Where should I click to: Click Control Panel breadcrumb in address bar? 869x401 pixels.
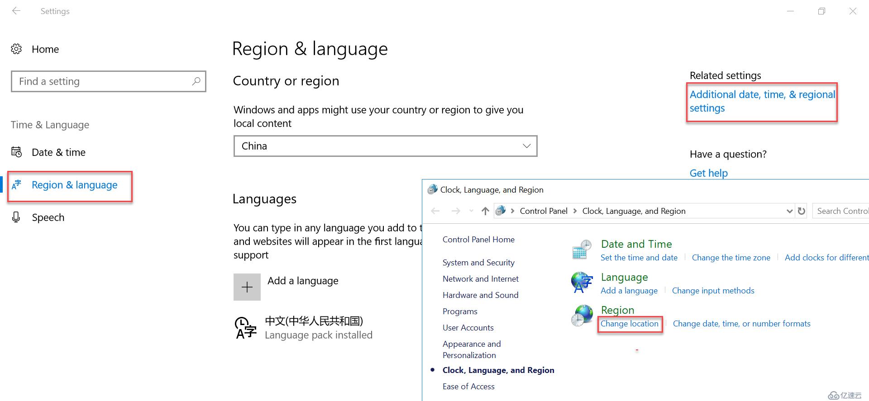pos(544,211)
